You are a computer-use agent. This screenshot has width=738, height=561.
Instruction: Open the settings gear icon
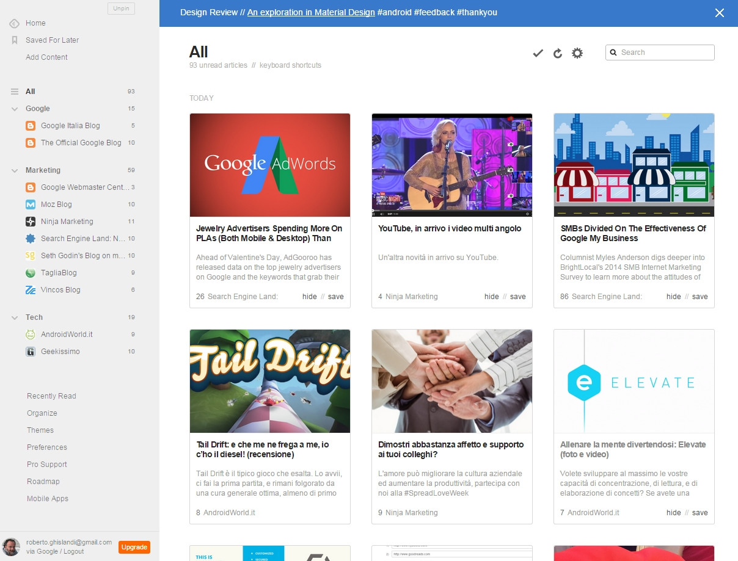tap(577, 53)
